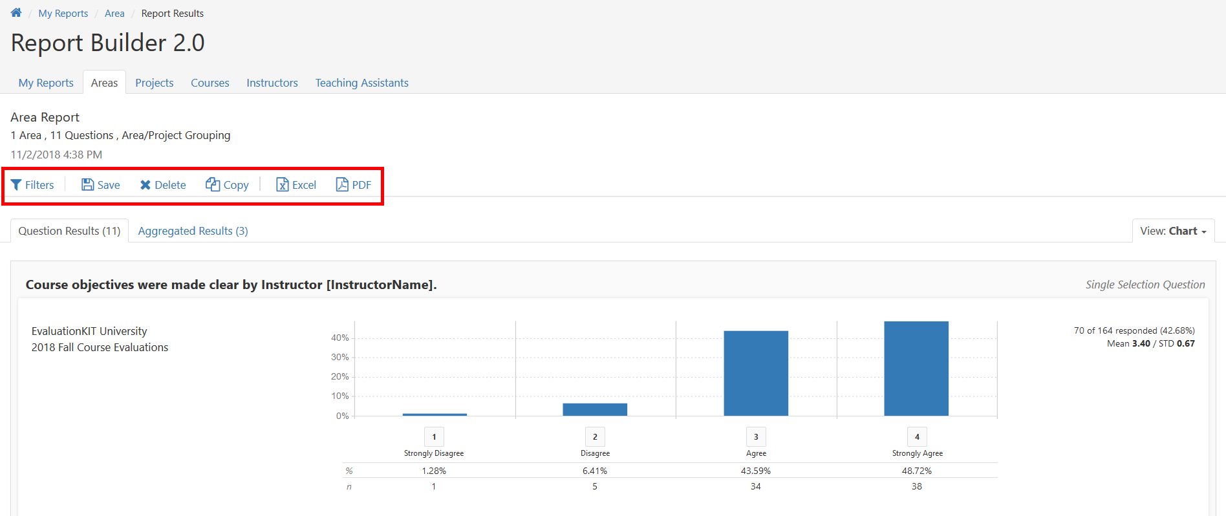Click the number 2 Disagree box
The width and height of the screenshot is (1226, 516).
point(595,436)
